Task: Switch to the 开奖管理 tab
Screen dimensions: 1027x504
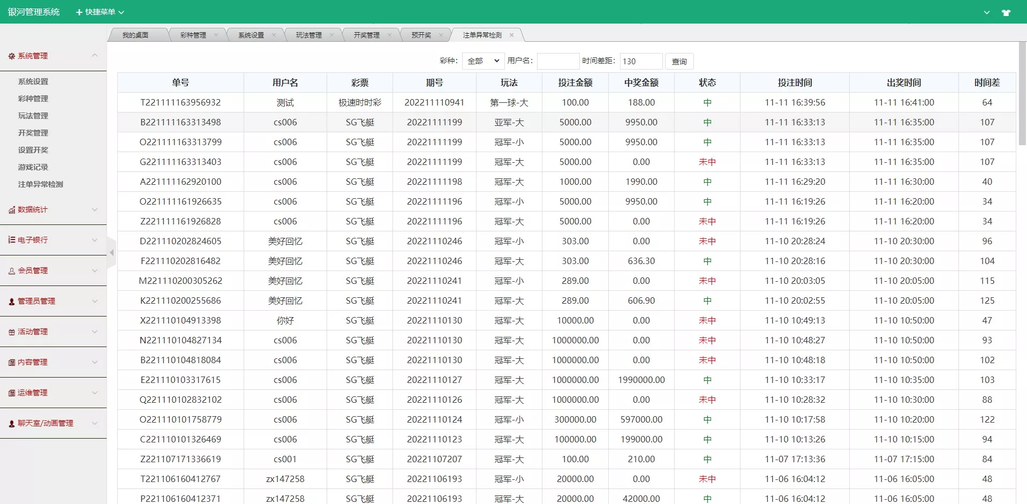Action: coord(366,34)
